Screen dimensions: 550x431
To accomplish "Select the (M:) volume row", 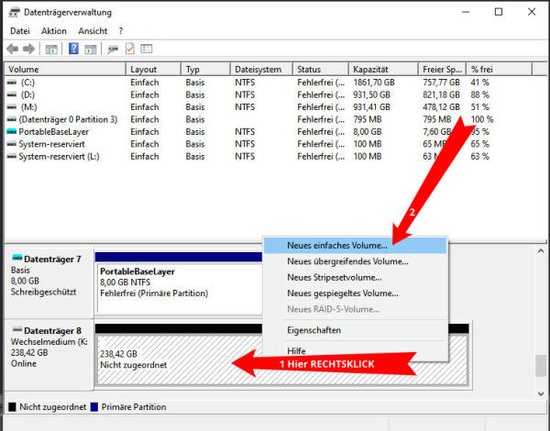I will click(x=269, y=107).
